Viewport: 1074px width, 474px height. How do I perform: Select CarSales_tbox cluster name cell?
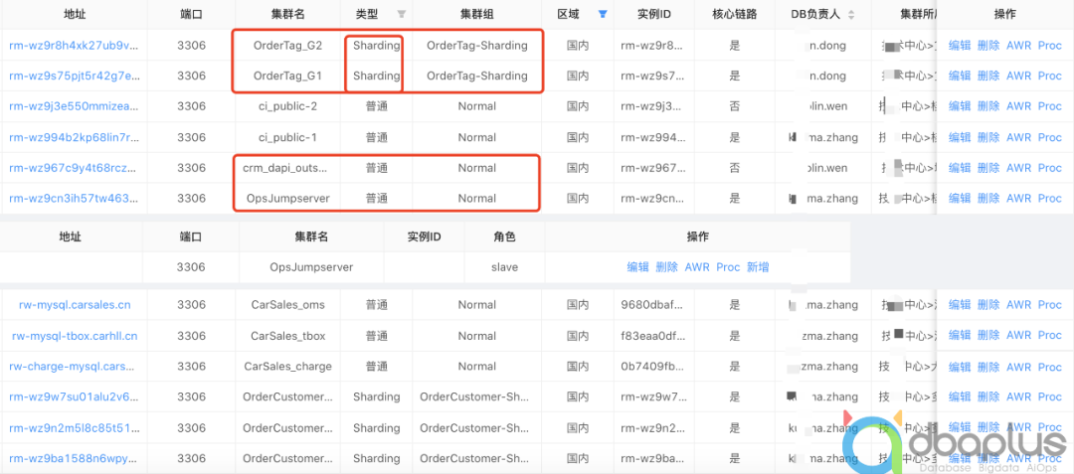[x=287, y=336]
